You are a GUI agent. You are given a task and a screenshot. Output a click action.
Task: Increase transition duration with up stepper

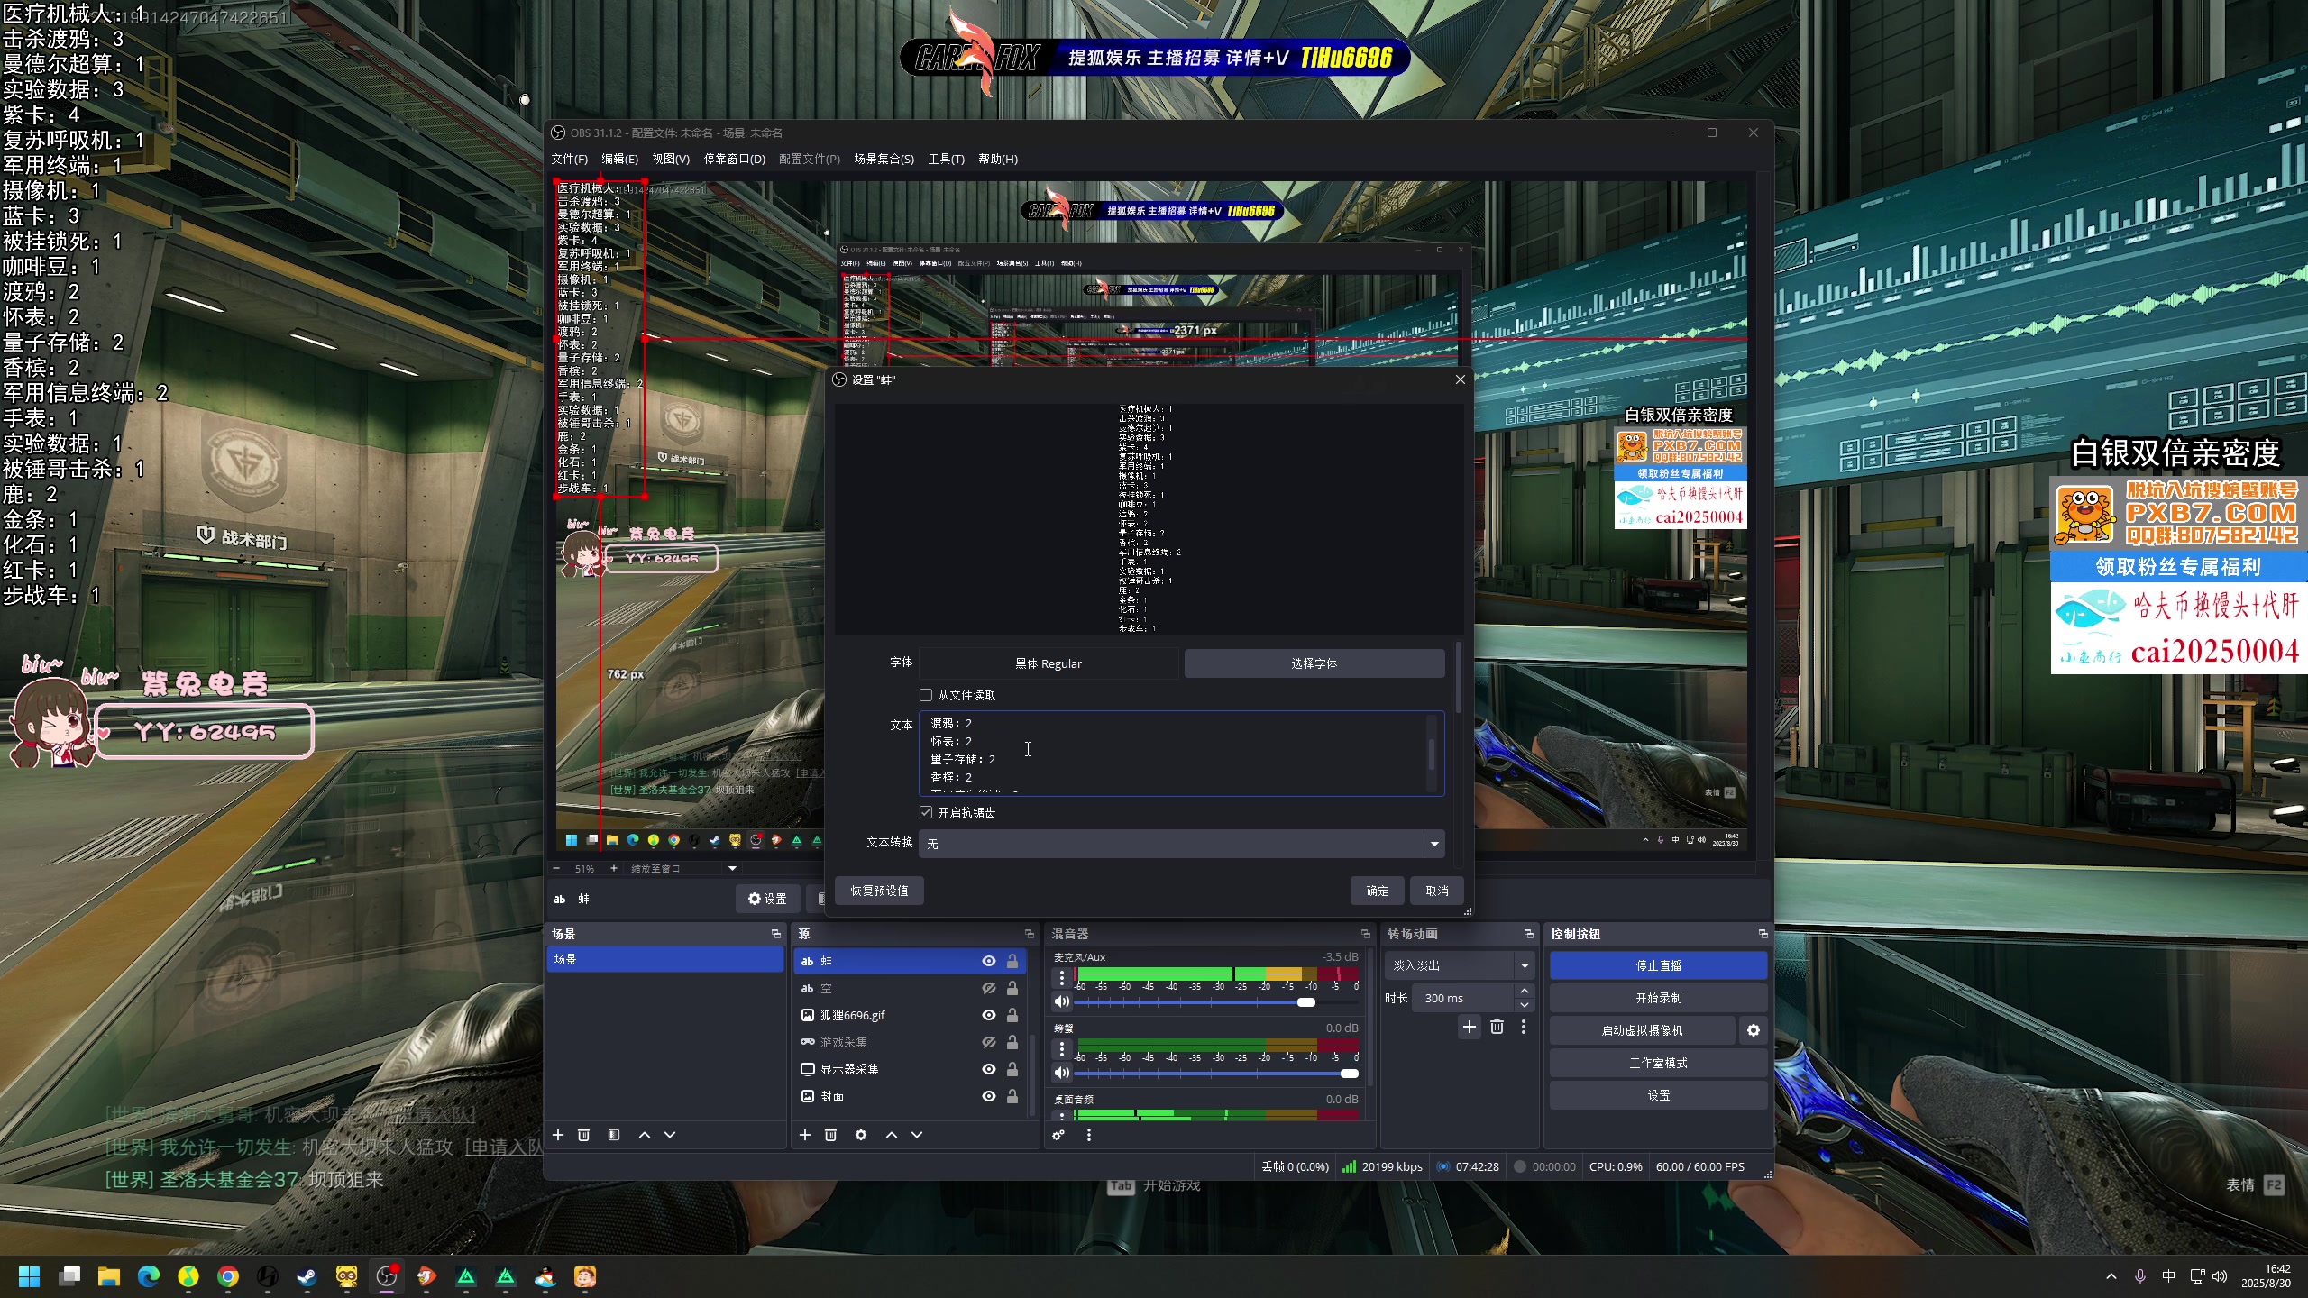tap(1525, 992)
